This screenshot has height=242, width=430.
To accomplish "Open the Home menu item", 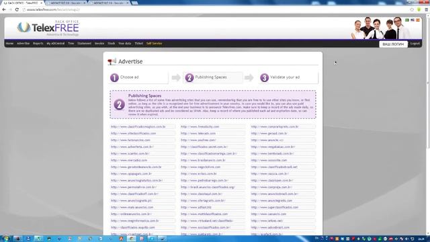I will [9, 43].
